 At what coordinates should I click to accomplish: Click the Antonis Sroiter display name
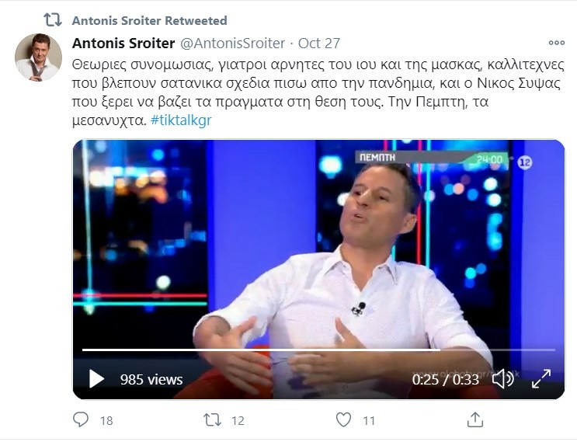pos(123,44)
